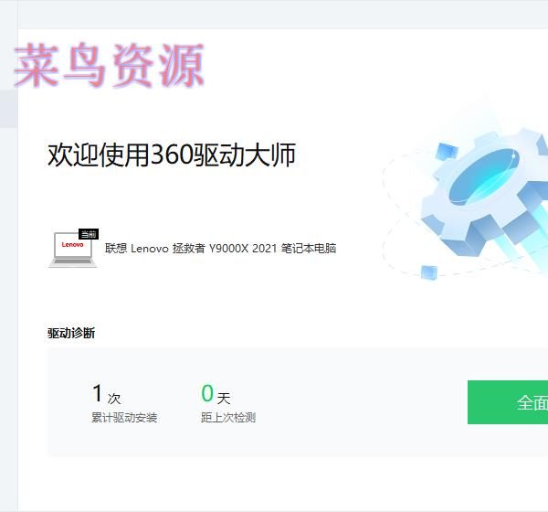Viewport: 548px width, 512px height.
Task: Click the 距上次检测 label
Action: click(x=228, y=418)
